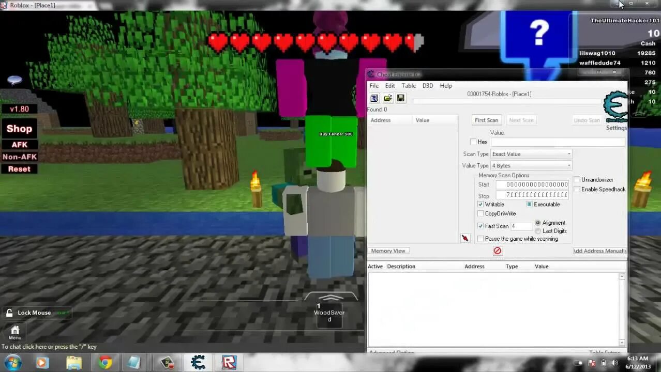
Task: Click the Buy Fence: 500 label
Action: pyautogui.click(x=336, y=134)
